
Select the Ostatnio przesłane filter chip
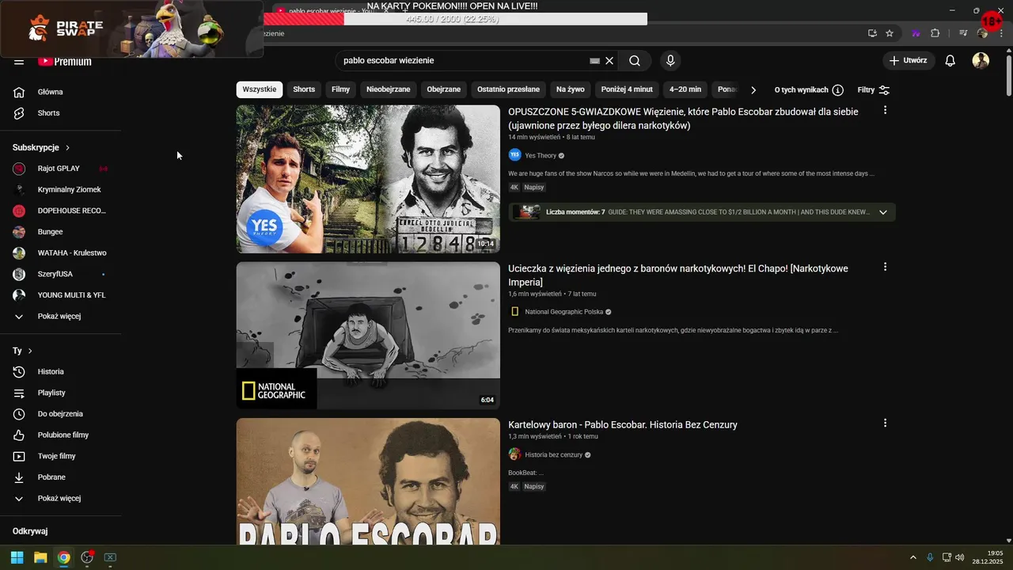click(508, 89)
